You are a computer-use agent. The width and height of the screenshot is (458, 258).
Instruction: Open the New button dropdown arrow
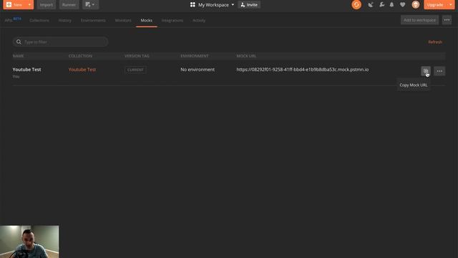click(30, 5)
